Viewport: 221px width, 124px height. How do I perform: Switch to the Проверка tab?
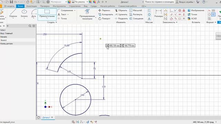45,6
